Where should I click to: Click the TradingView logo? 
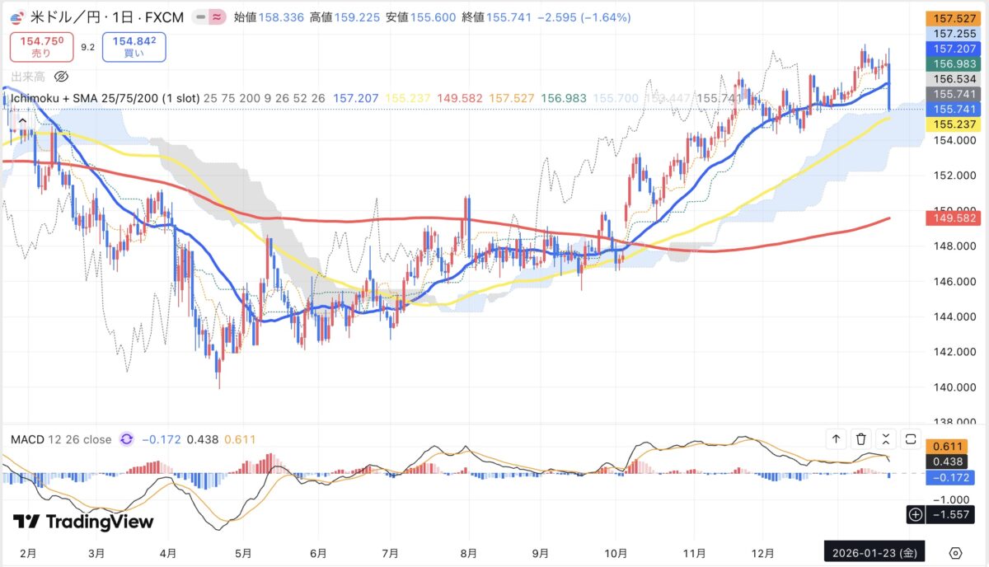point(83,522)
